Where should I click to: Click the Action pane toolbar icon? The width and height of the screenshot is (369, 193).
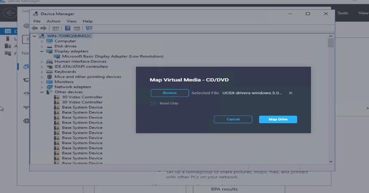click(x=77, y=29)
